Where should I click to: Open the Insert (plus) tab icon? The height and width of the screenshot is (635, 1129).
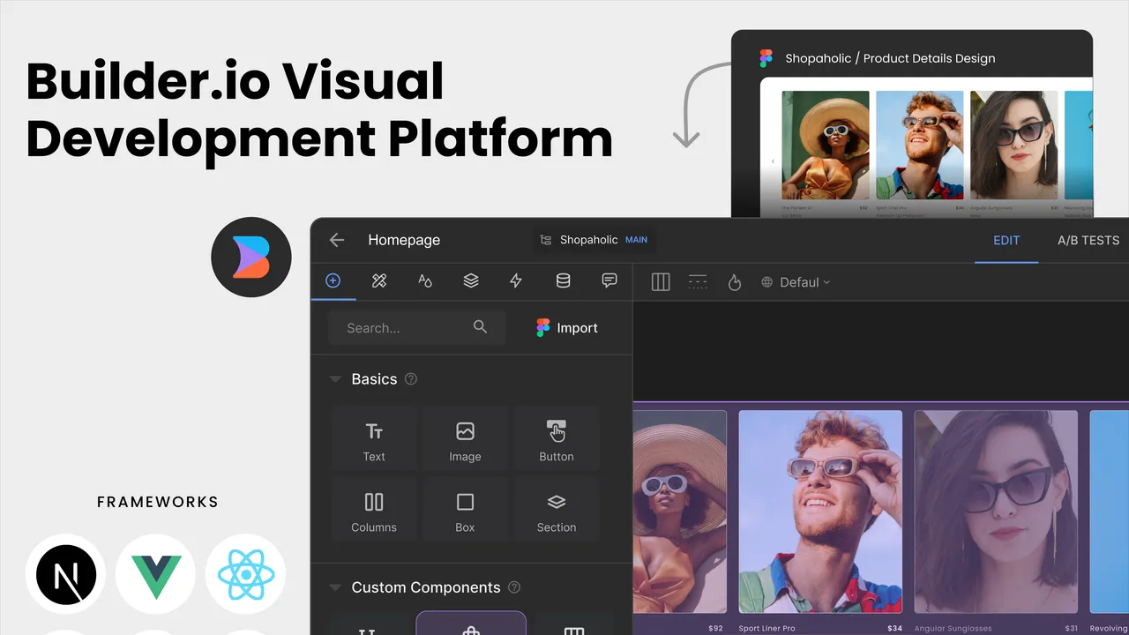tap(333, 280)
